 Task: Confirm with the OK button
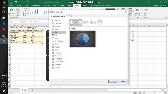click(113, 81)
